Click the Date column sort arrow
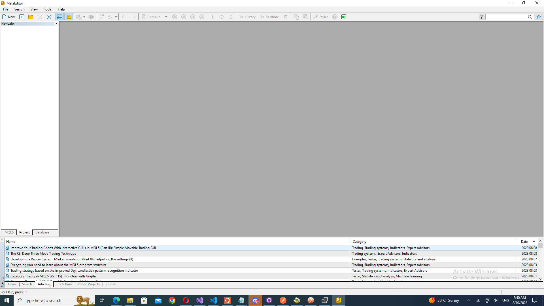This screenshot has width=544, height=306. [x=534, y=242]
